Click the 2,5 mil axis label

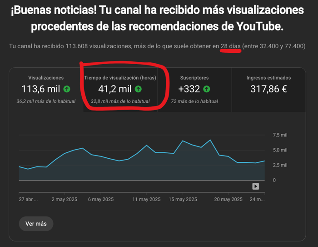pyautogui.click(x=280, y=165)
